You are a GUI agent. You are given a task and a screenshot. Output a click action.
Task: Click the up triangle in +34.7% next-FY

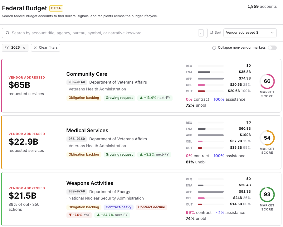coord(98,215)
